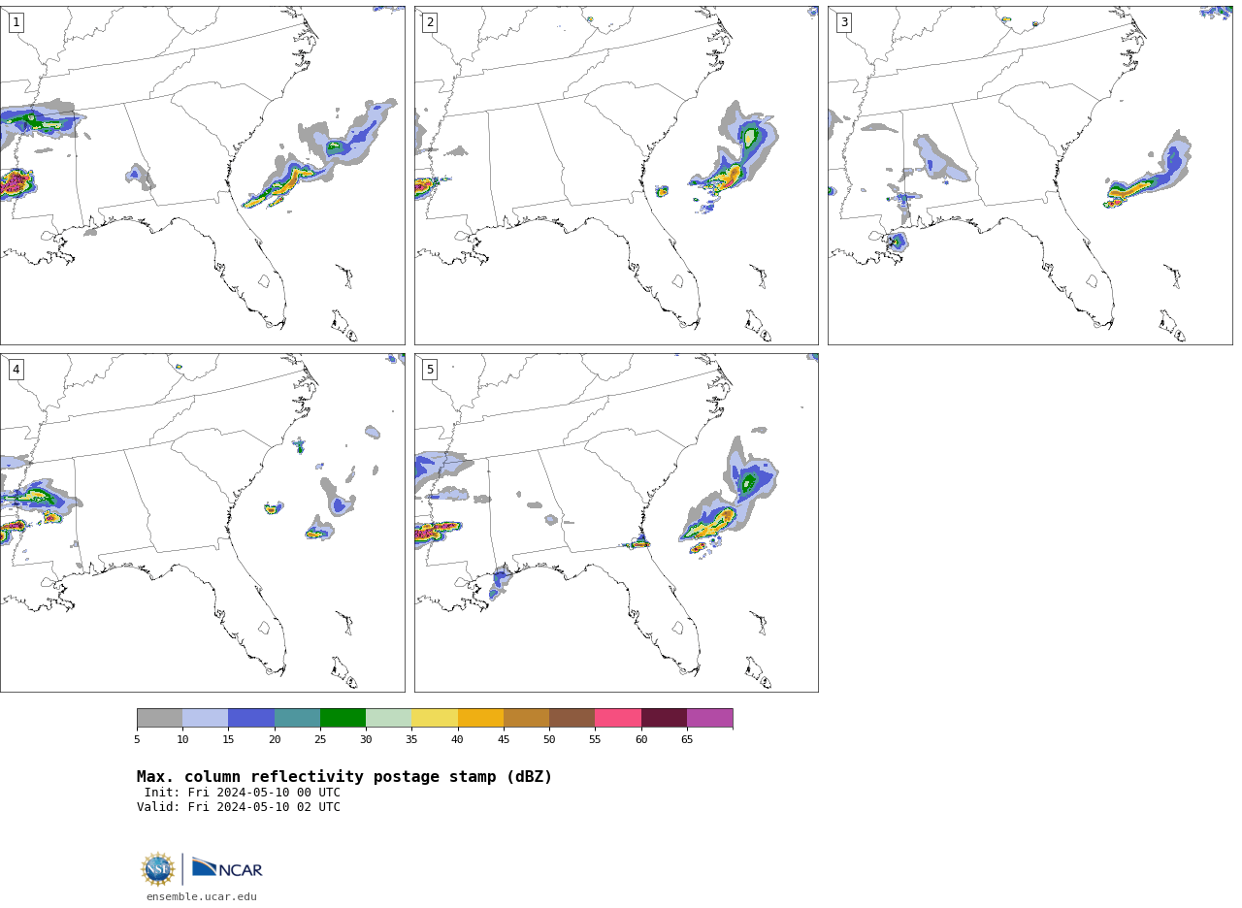Screen dimensions: 1242x908
Task: Click the teal 20-25 dBZ swatch
Action: (x=297, y=718)
